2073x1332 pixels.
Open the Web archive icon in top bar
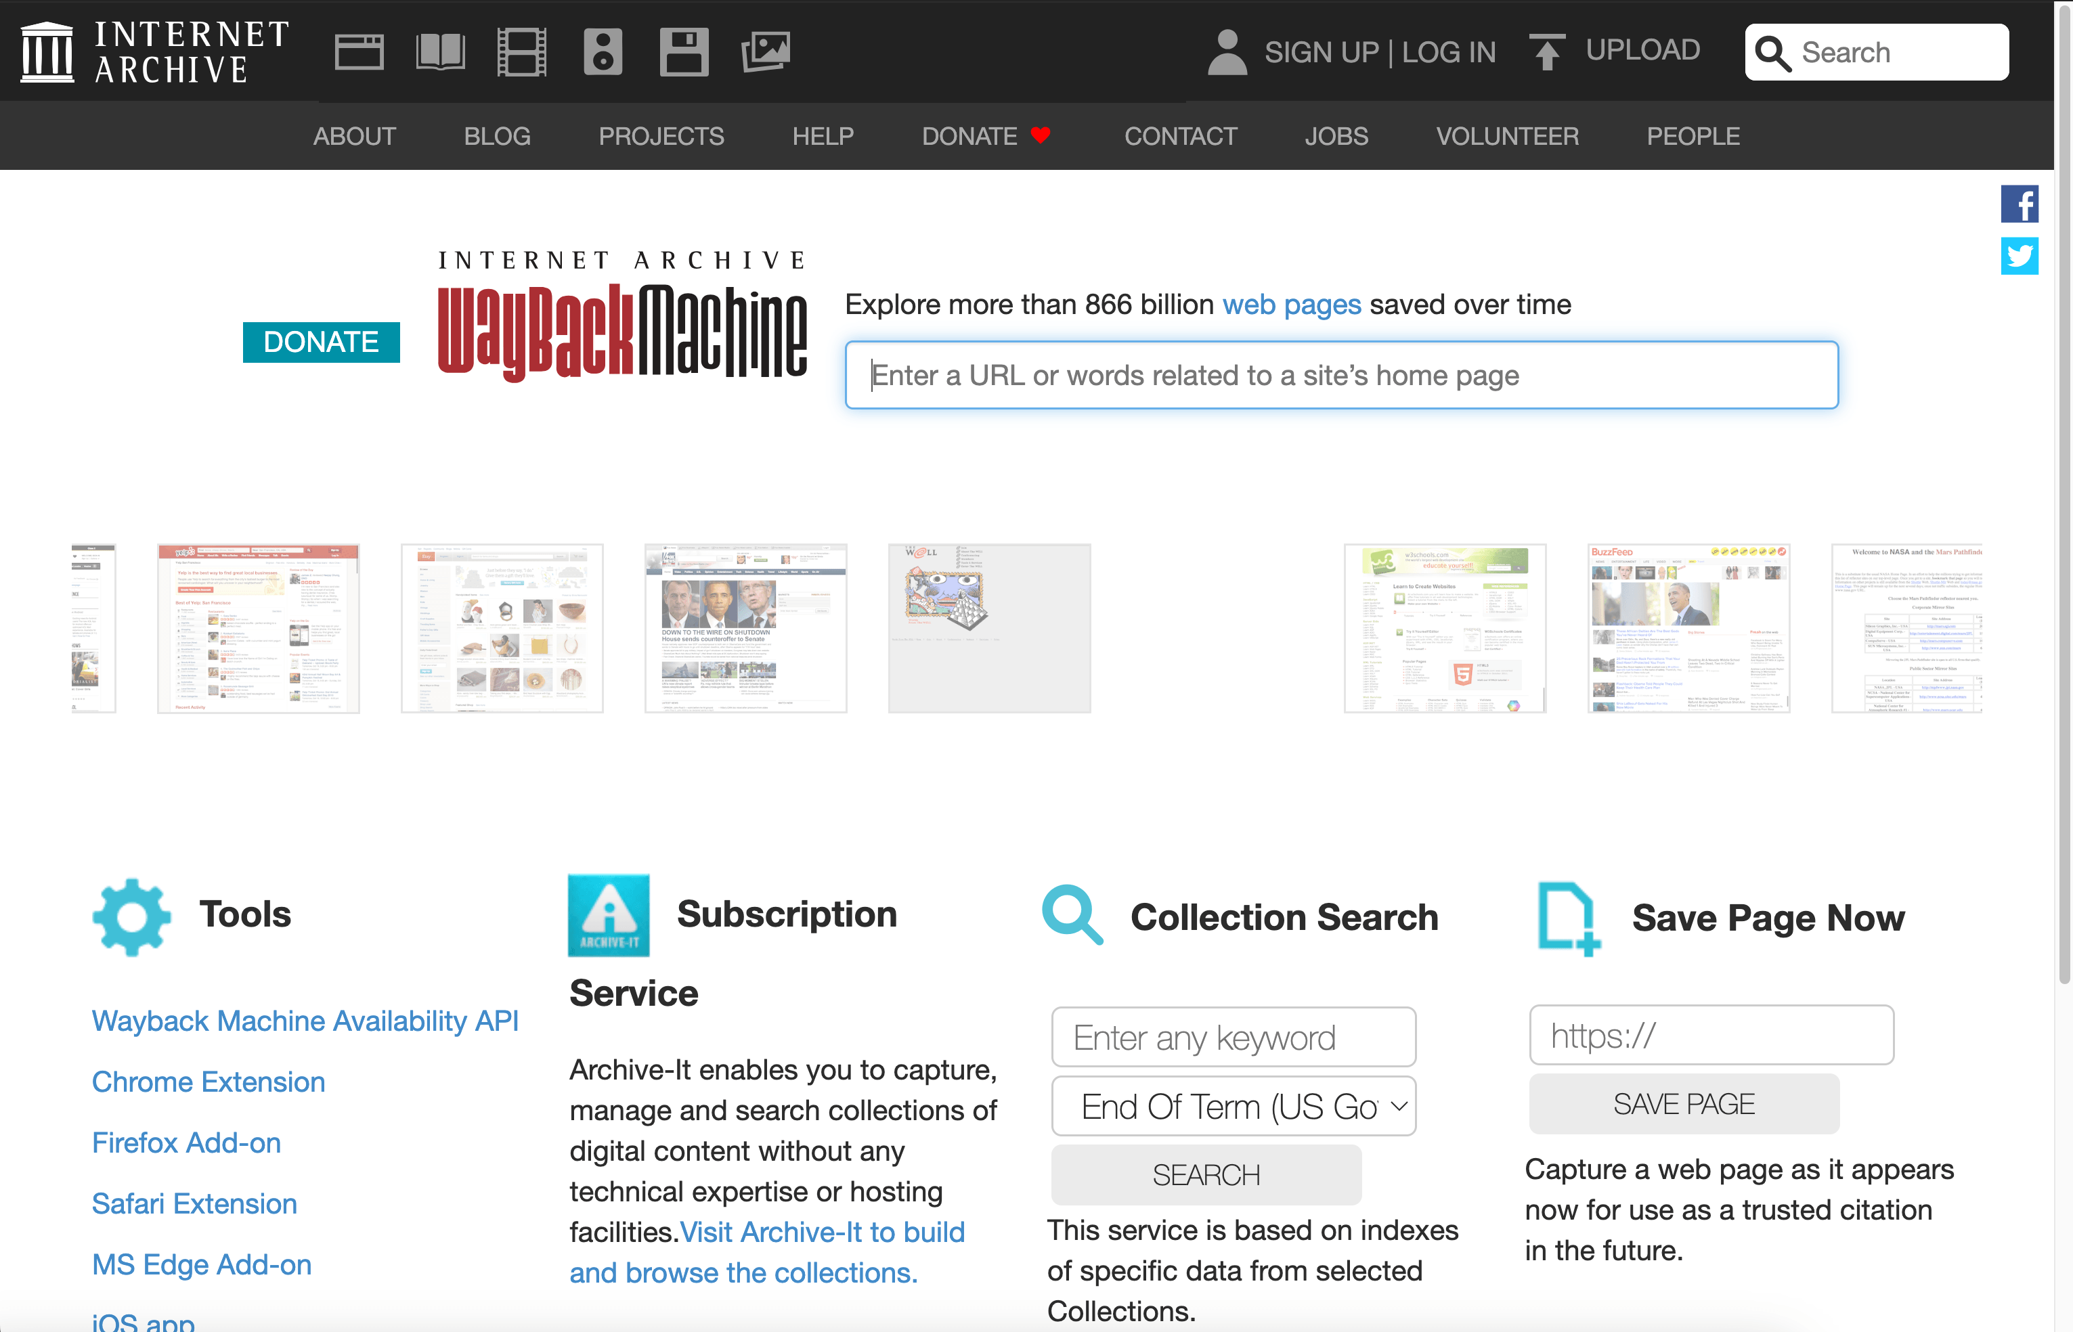(x=359, y=52)
